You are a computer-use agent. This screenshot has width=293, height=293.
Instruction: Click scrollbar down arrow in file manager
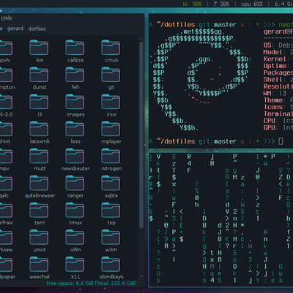coord(141,276)
